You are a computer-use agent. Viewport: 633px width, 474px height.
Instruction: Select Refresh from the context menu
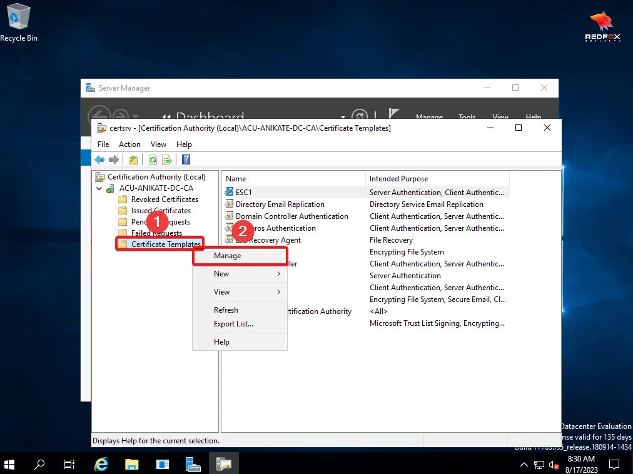pos(226,310)
